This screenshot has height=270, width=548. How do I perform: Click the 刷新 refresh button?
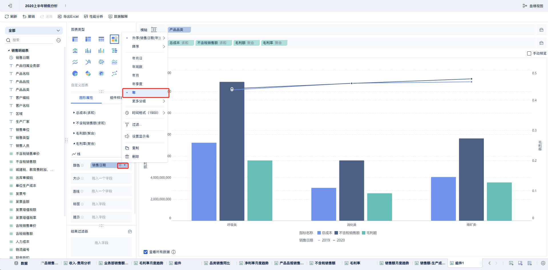(x=11, y=17)
